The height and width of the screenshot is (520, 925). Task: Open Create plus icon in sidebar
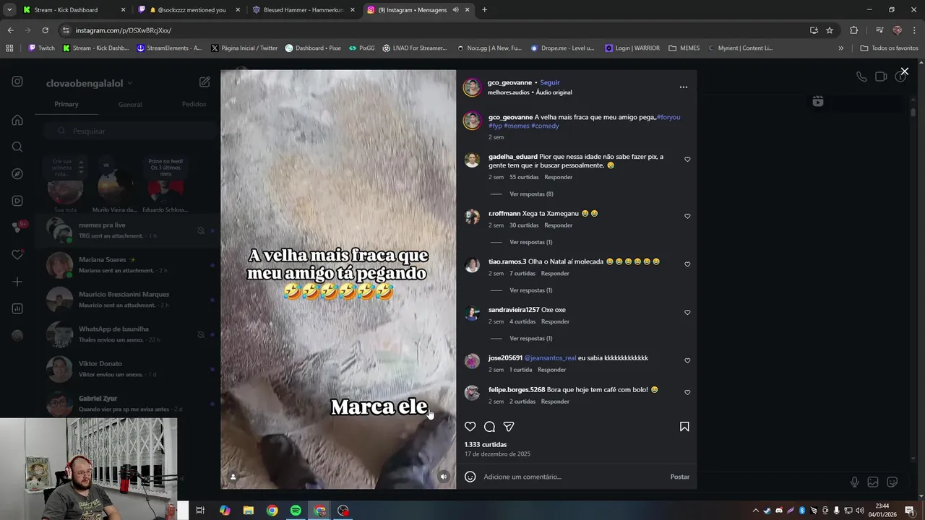point(17,282)
